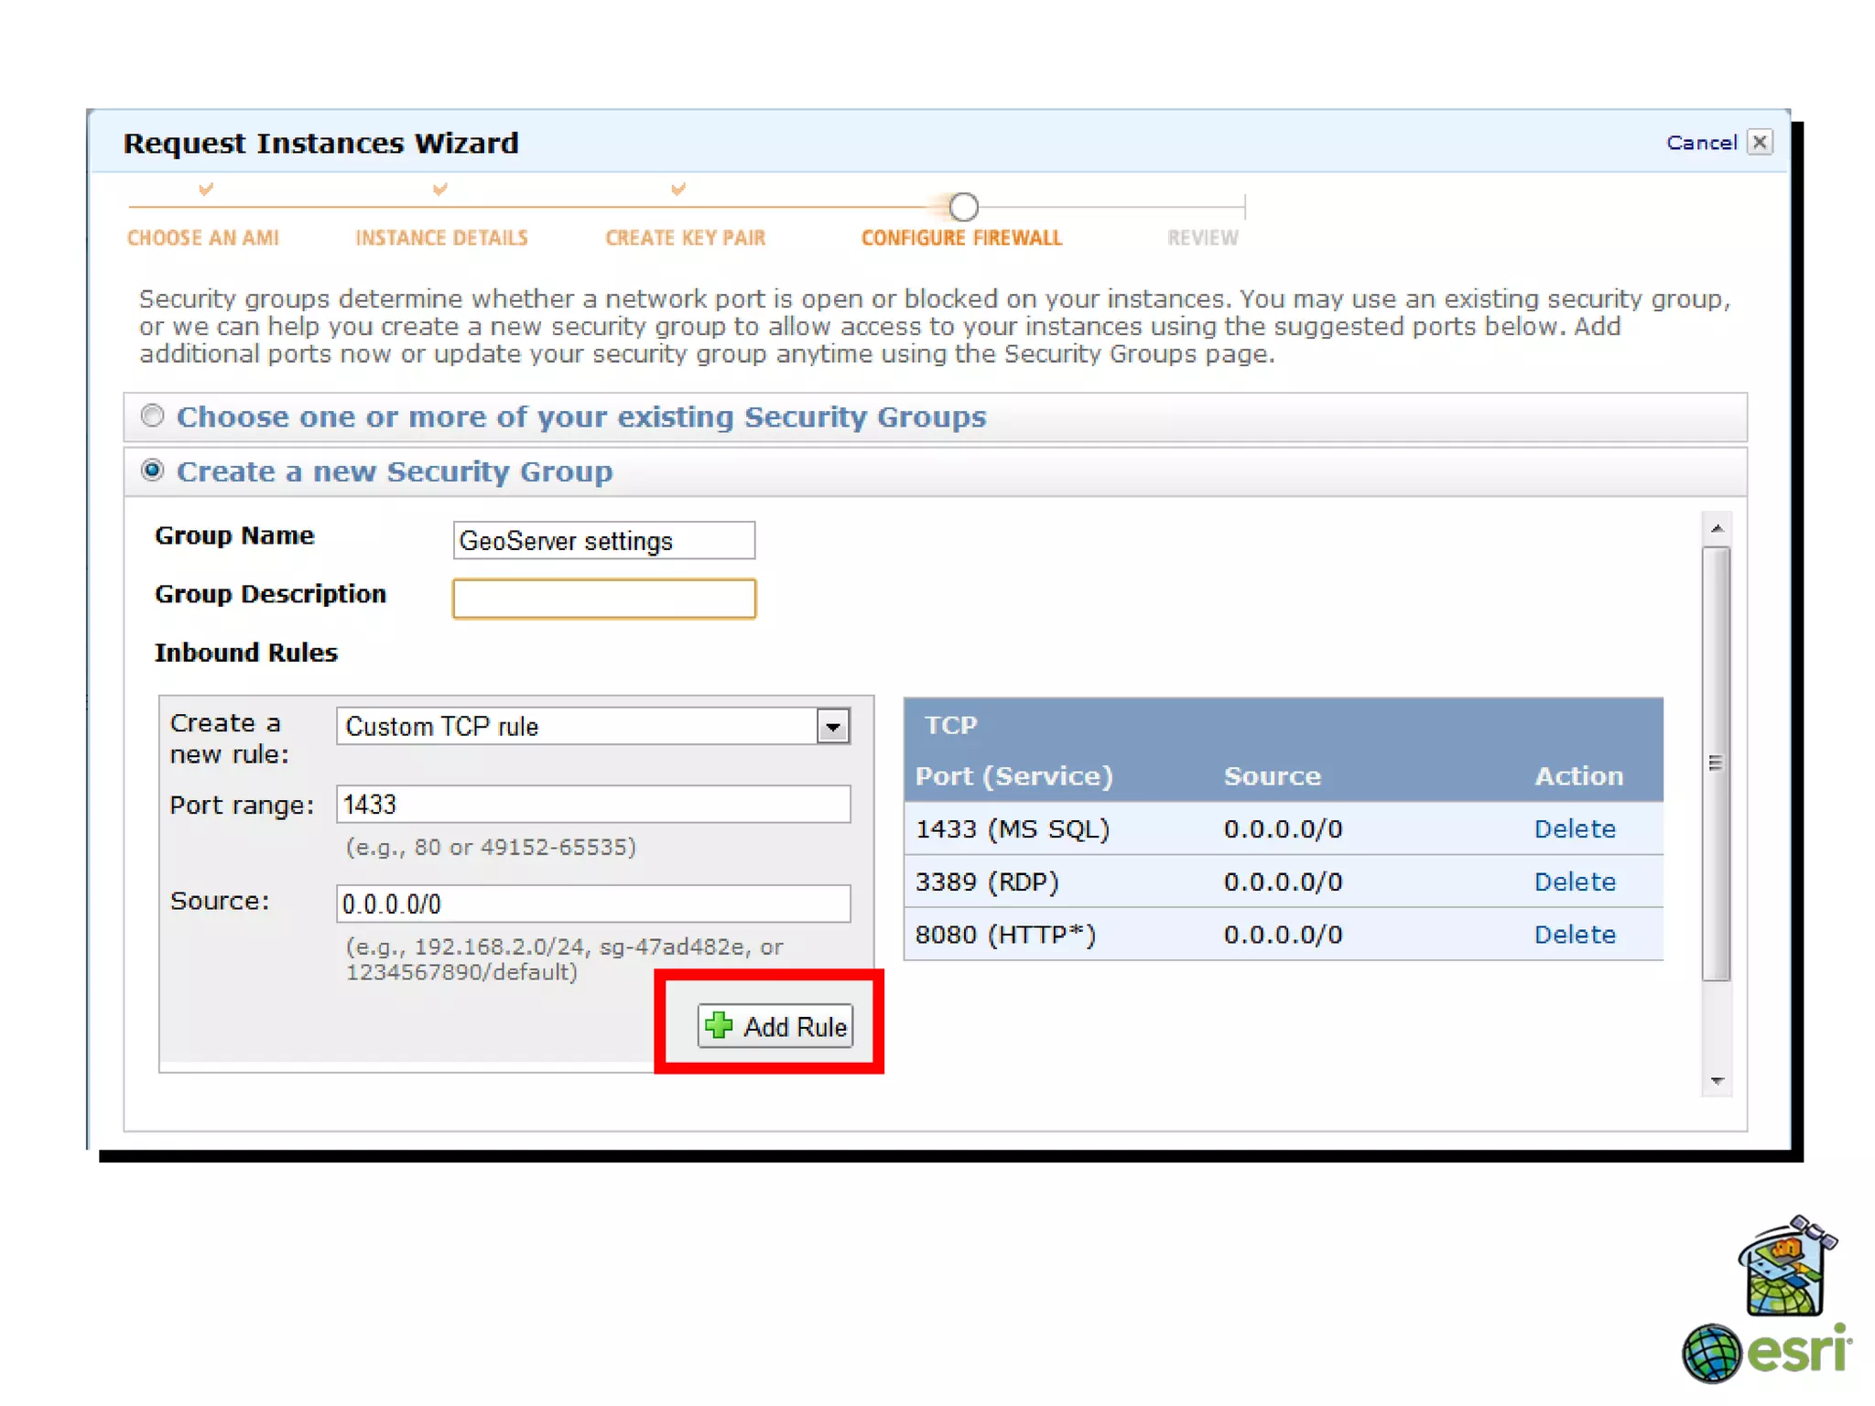The height and width of the screenshot is (1406, 1875).
Task: Open the Custom TCP rule dropdown
Action: pyautogui.click(x=832, y=727)
